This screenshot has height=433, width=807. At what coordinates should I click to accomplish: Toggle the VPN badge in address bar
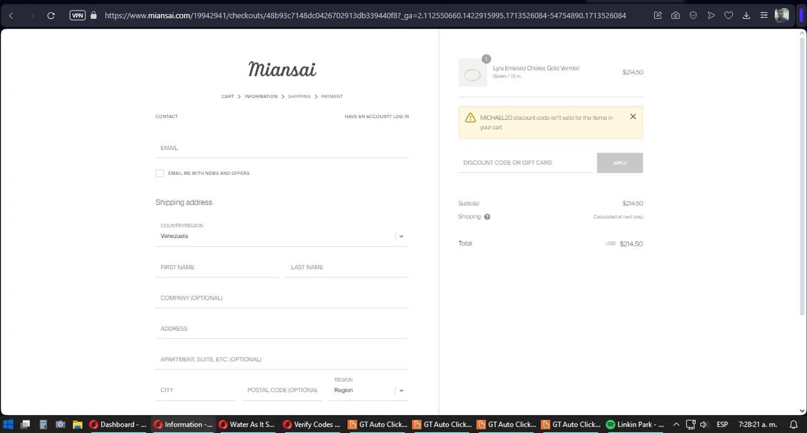[77, 16]
